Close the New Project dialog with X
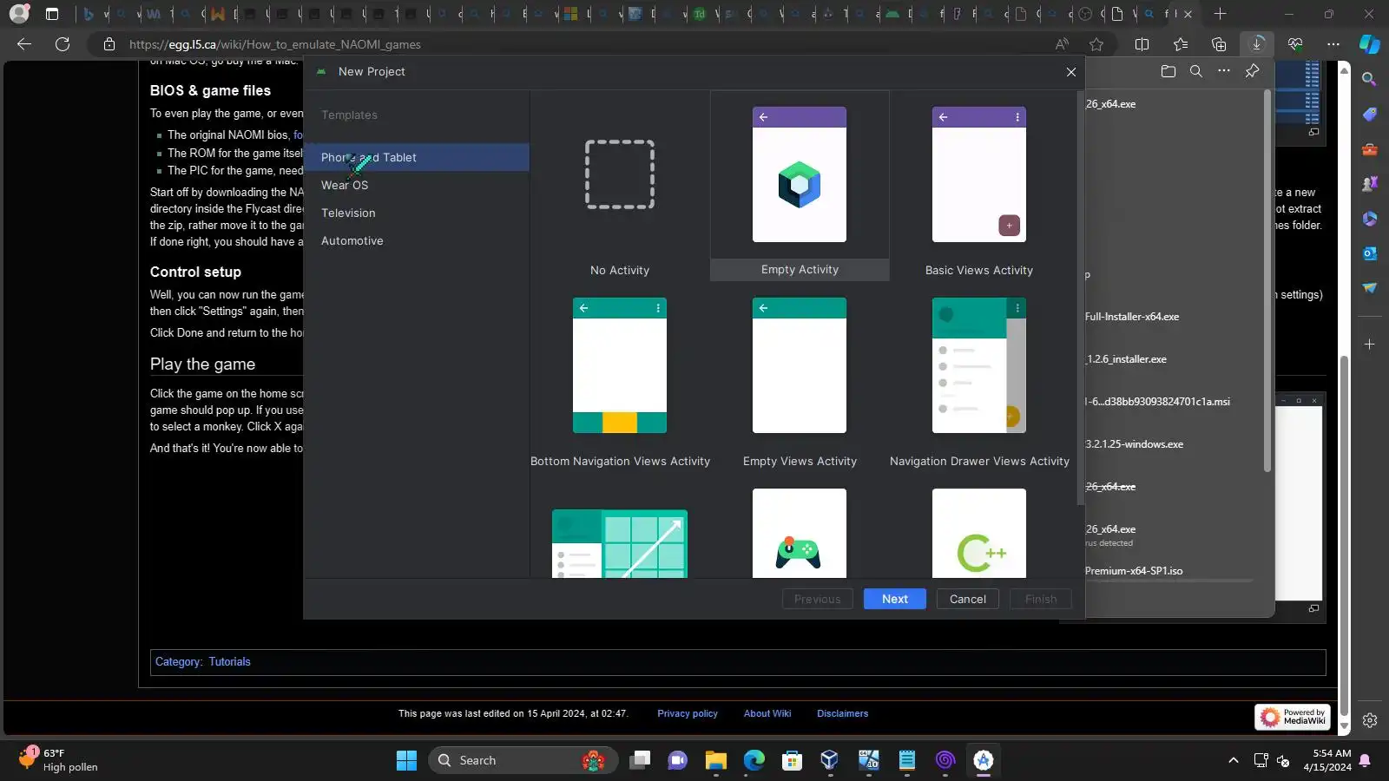Screen dimensions: 1389x781 (x=1071, y=72)
